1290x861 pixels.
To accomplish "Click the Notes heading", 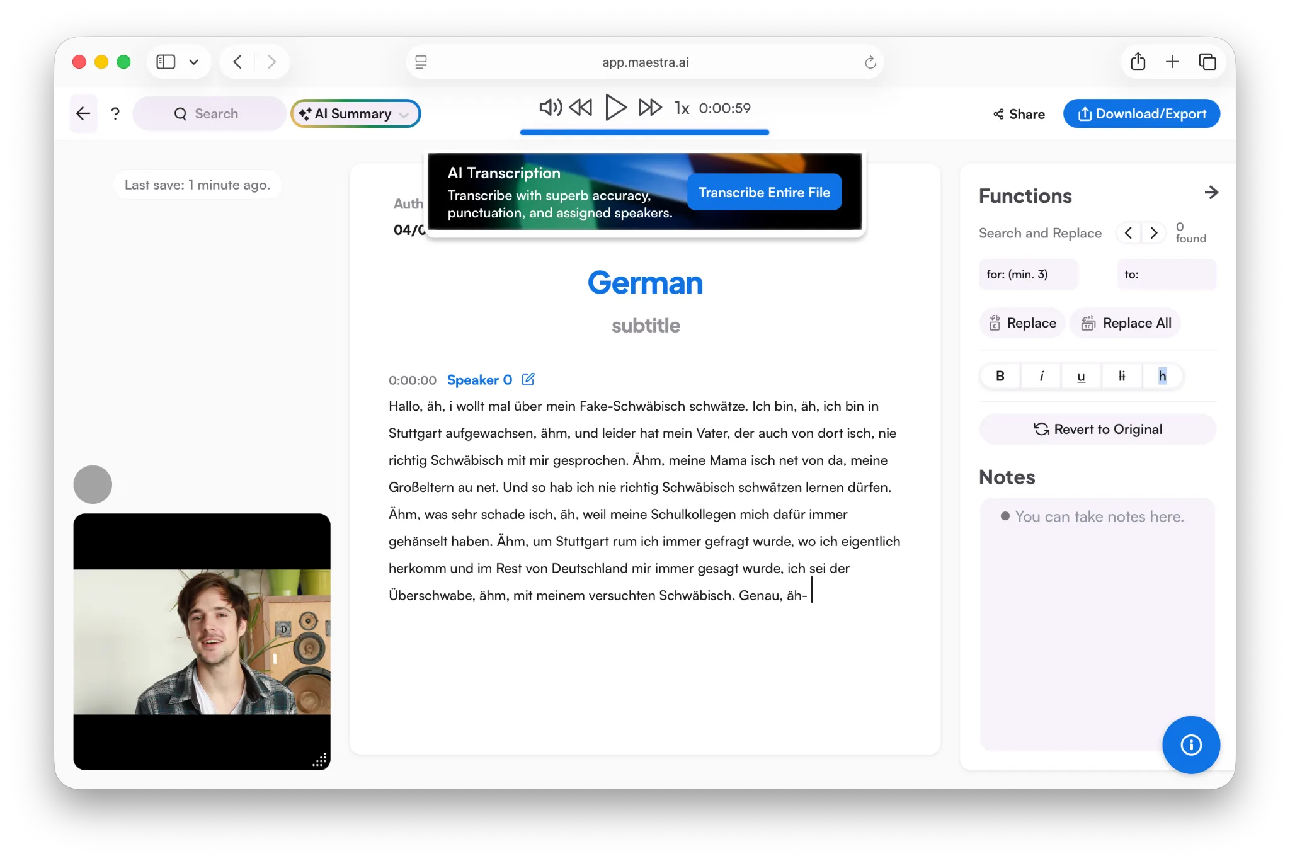I will (x=1007, y=477).
